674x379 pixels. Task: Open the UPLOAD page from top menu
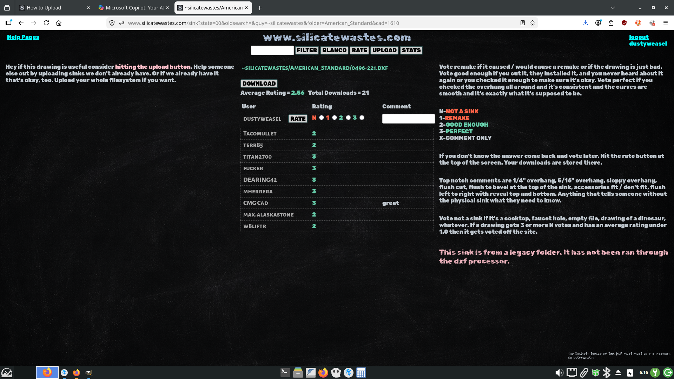pyautogui.click(x=384, y=50)
